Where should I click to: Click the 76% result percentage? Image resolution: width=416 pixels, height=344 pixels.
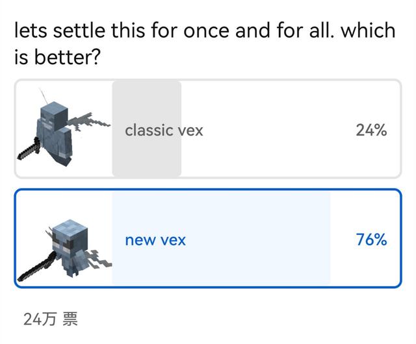(371, 240)
